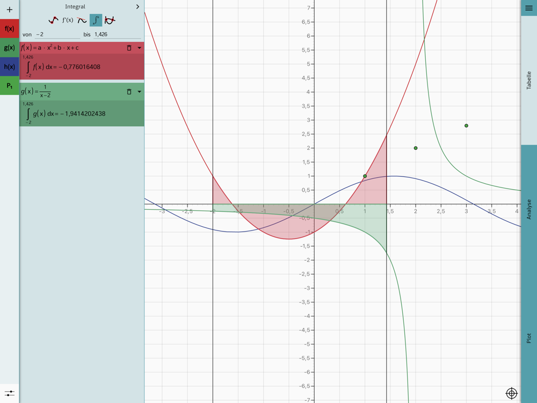The image size is (537, 403).
Task: Expand dropdown arrow of g(x) entry
Action: coord(140,91)
